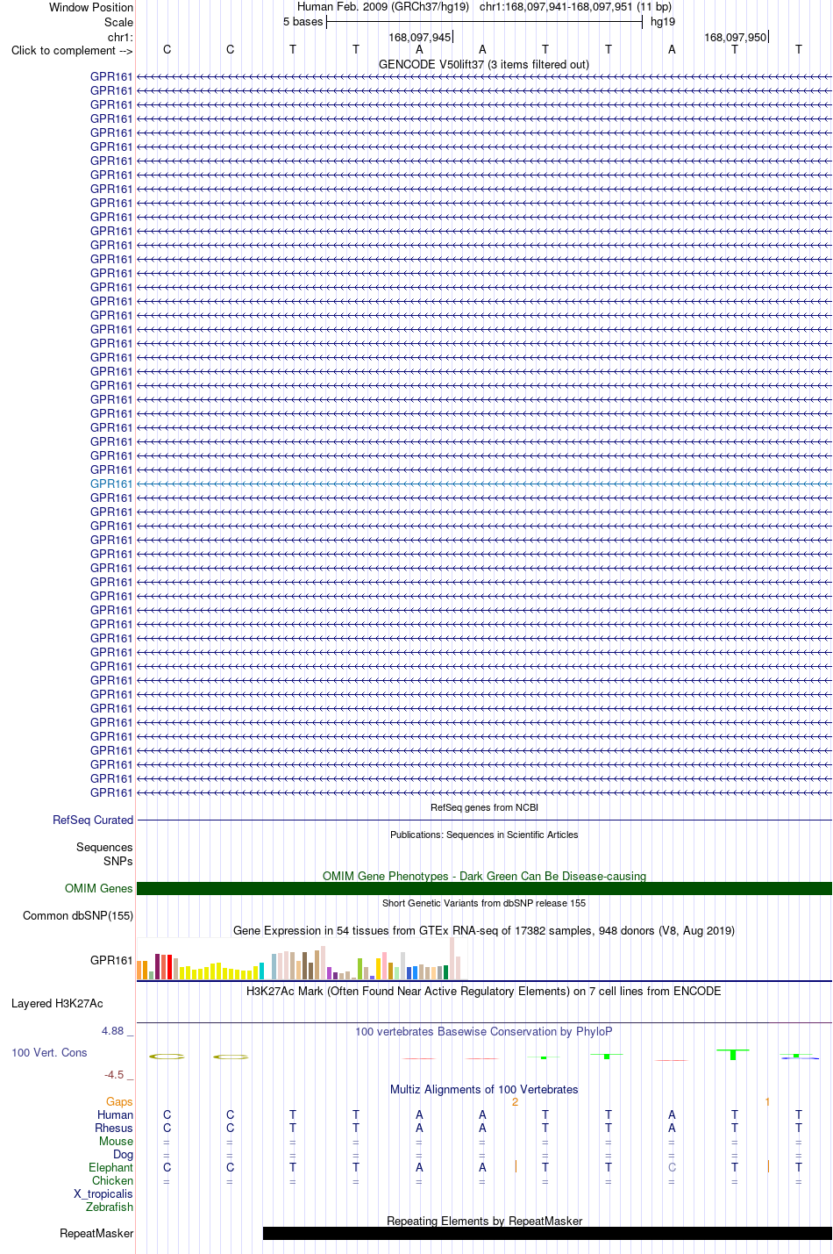Click the Window Position label
The height and width of the screenshot is (1254, 833).
[91, 7]
